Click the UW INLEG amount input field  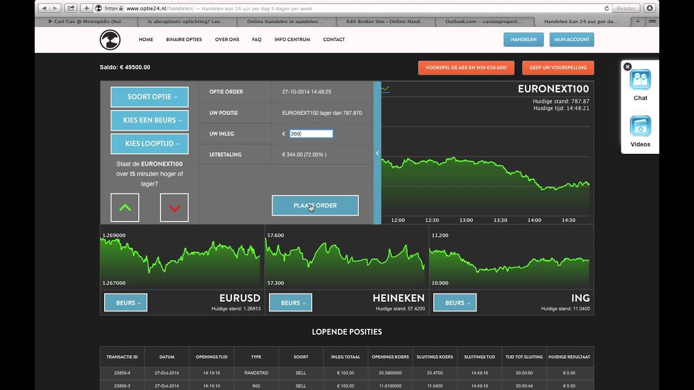tap(311, 134)
